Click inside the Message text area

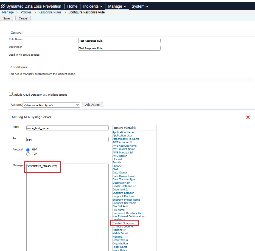(68, 206)
